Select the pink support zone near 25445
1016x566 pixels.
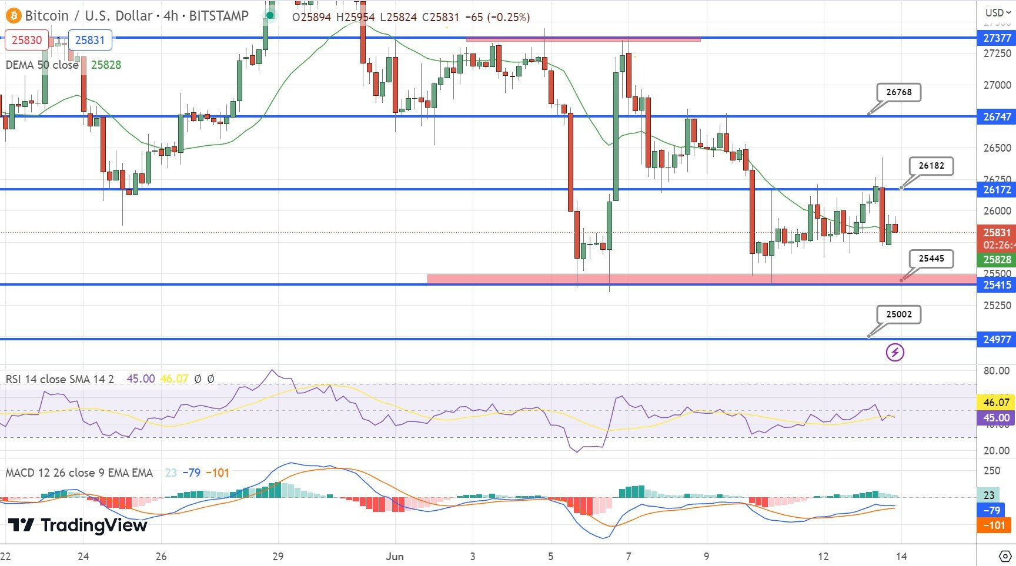pyautogui.click(x=647, y=279)
